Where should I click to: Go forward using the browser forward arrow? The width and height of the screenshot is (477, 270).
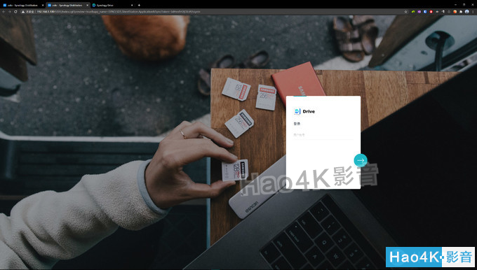(10, 11)
